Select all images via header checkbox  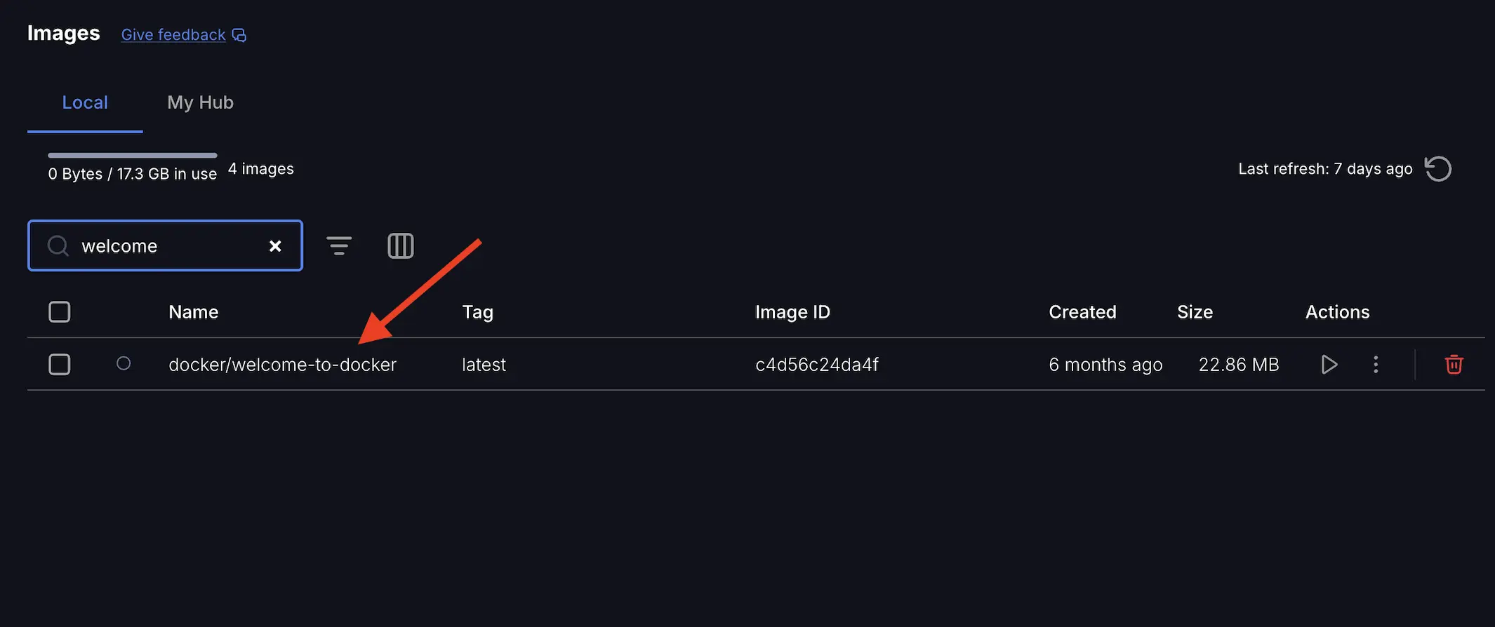59,311
